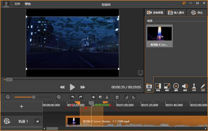Open the 转场 transition tool
This screenshot has width=208, height=131.
pyautogui.click(x=158, y=87)
